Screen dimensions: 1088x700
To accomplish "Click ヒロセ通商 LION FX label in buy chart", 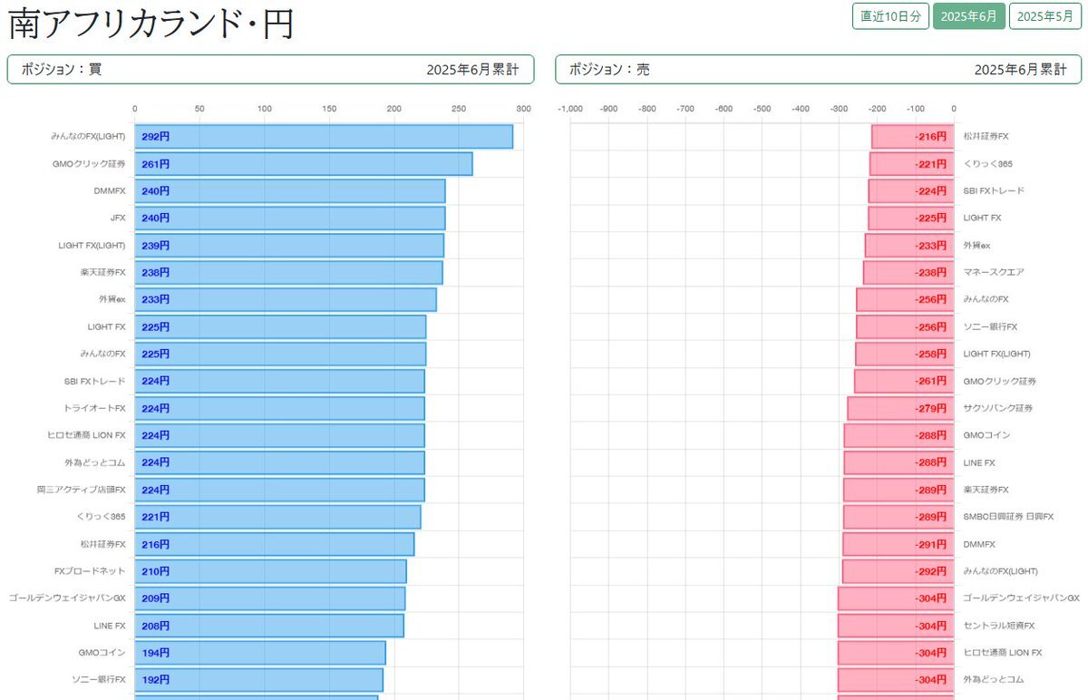I will (87, 435).
